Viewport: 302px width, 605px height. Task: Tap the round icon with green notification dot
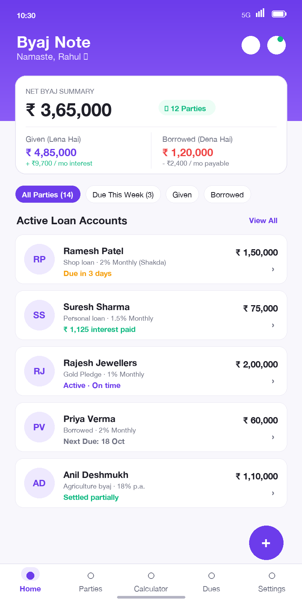coord(276,45)
